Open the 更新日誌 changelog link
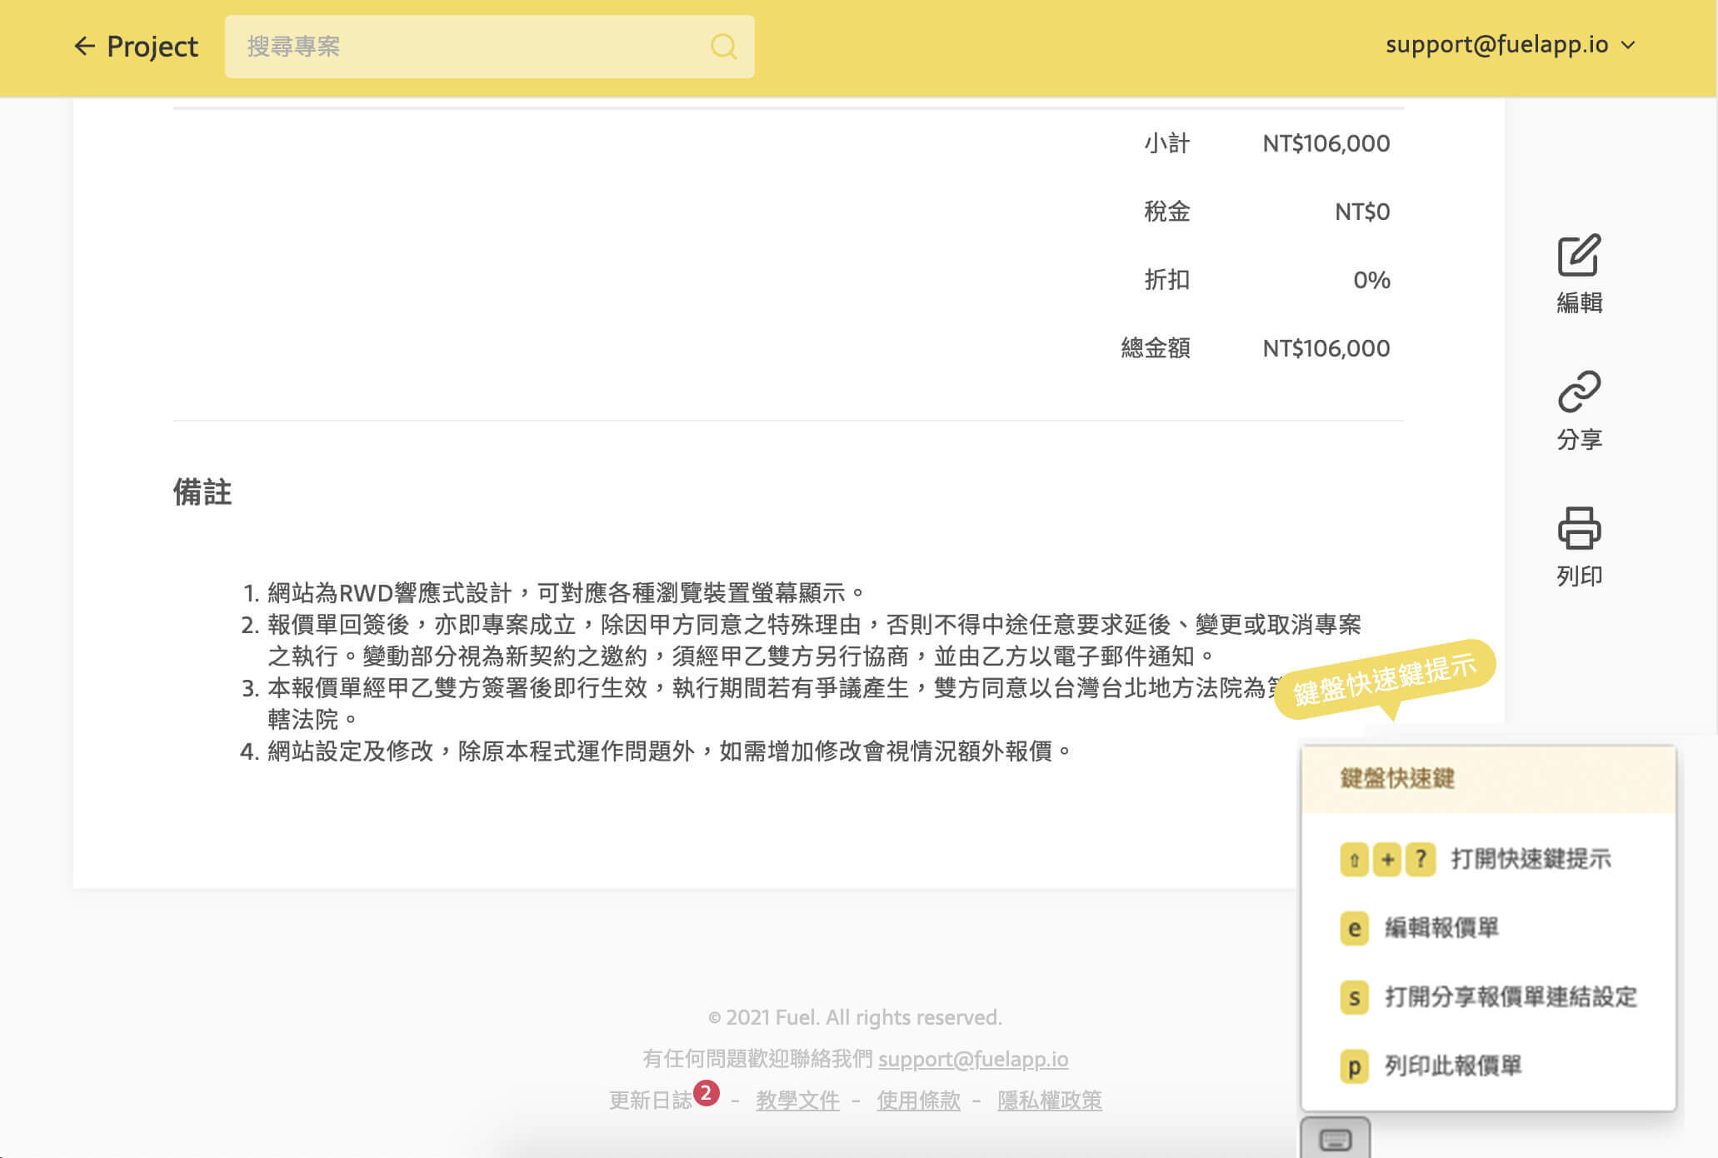 pos(650,1101)
